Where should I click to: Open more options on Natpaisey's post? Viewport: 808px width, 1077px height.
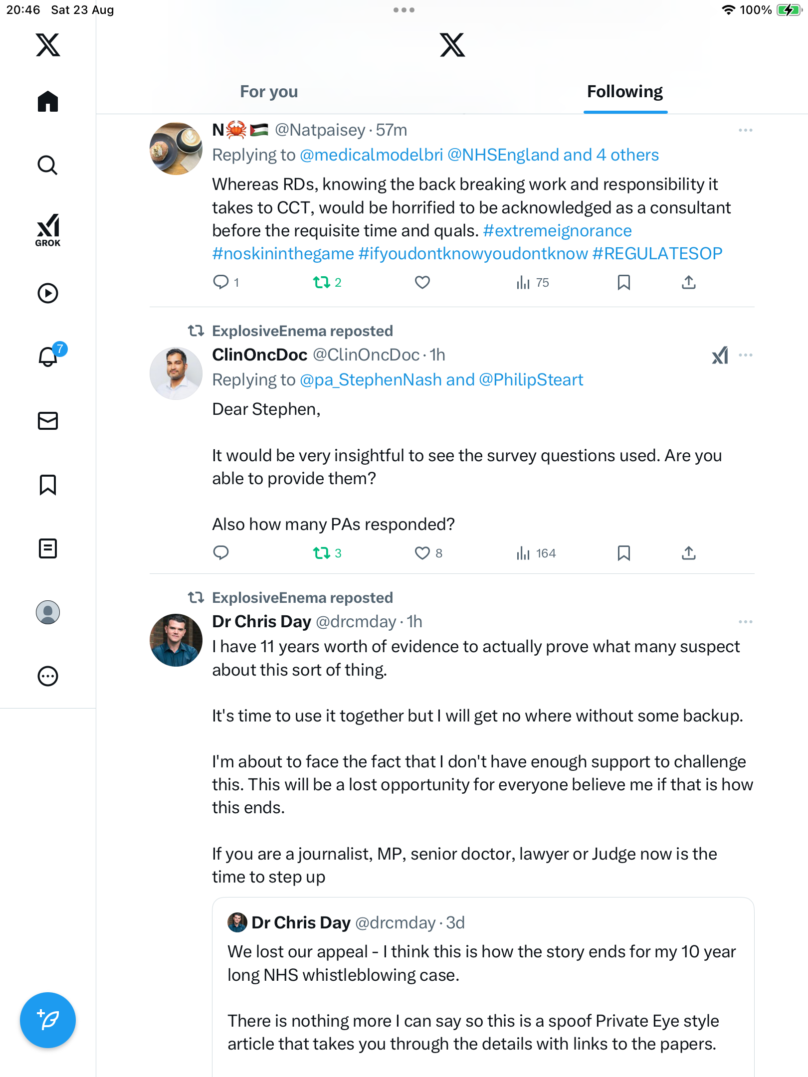coord(745,130)
